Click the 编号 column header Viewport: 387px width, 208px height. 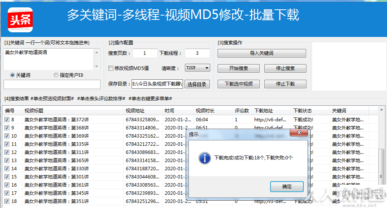coord(12,111)
